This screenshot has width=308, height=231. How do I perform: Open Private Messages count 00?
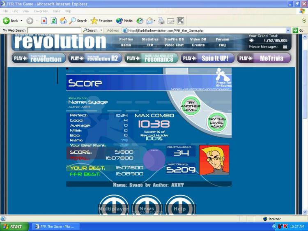pos(285,47)
